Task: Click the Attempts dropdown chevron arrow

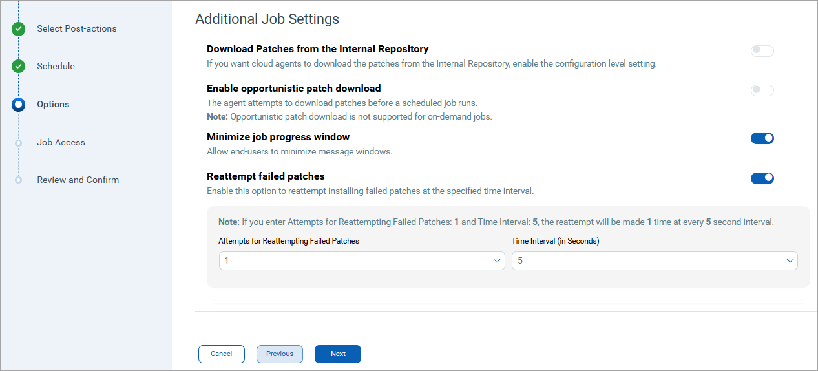Action: coord(497,260)
